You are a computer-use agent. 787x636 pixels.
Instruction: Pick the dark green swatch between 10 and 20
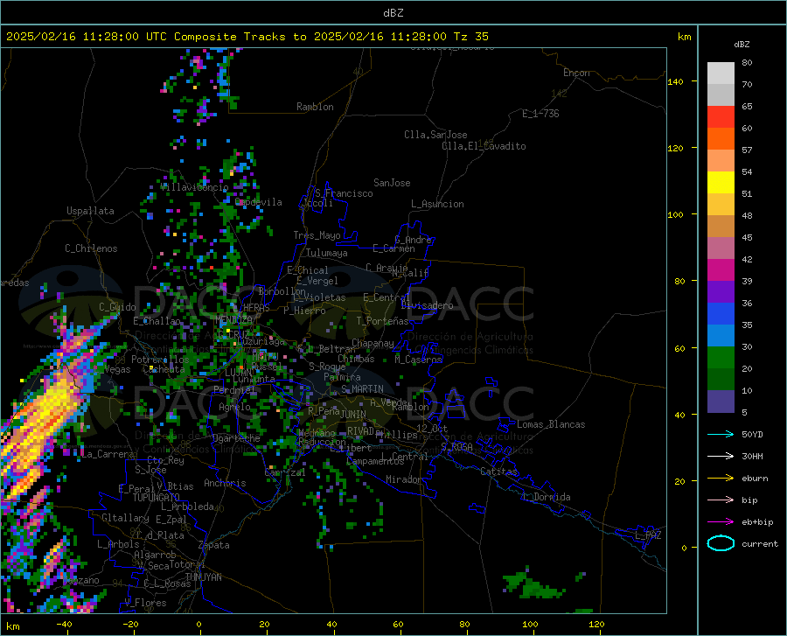point(721,380)
